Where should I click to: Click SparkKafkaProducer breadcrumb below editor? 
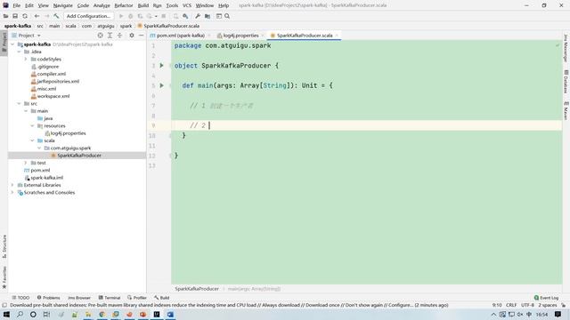197,289
